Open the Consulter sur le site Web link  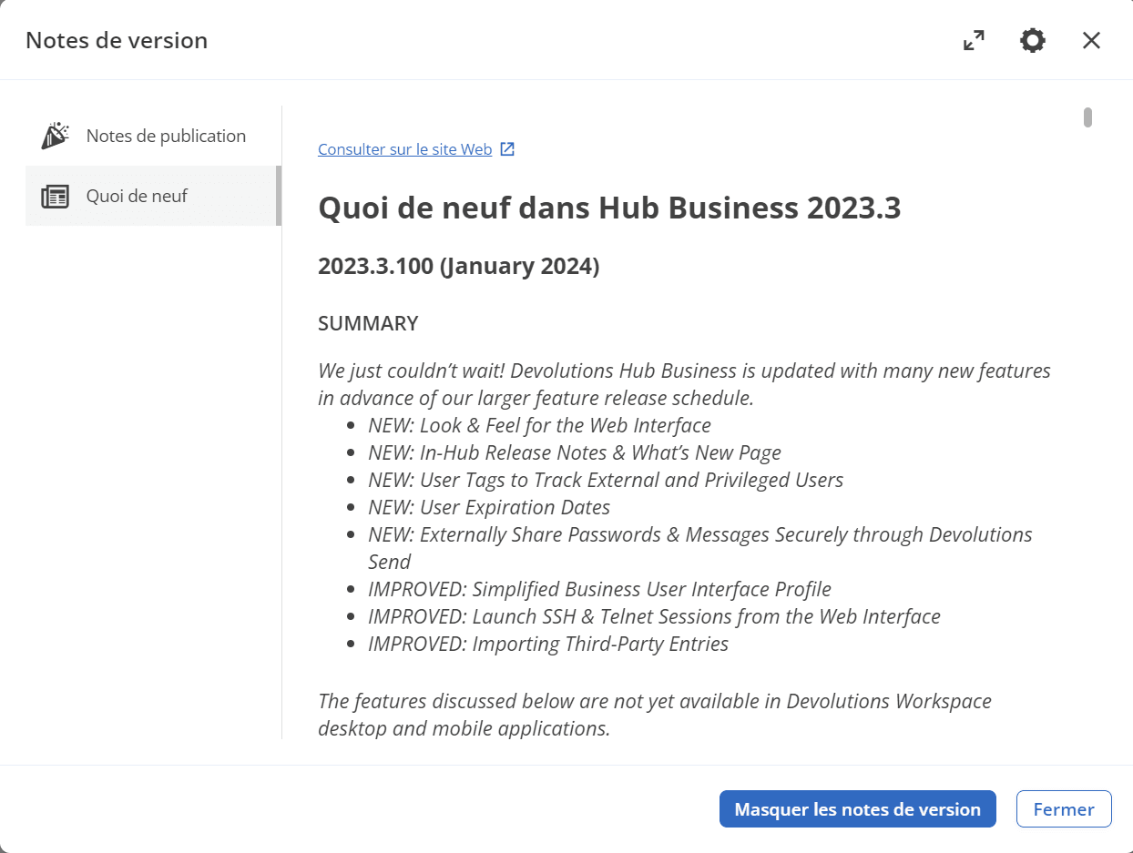[x=404, y=149]
